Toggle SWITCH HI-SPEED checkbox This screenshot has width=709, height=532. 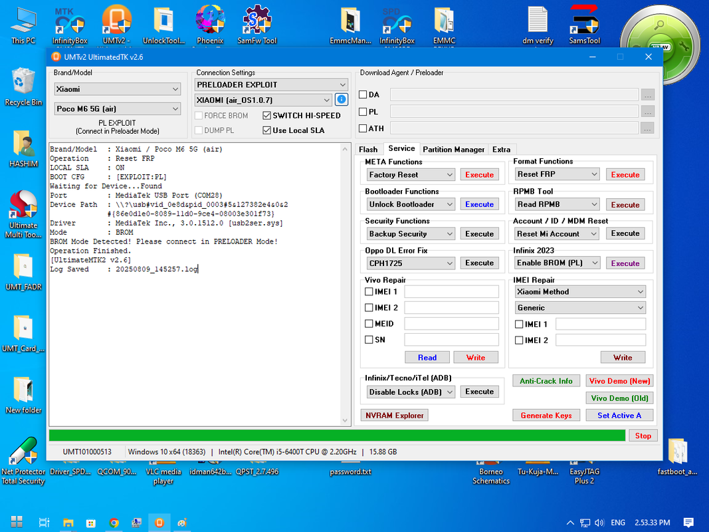pos(266,116)
